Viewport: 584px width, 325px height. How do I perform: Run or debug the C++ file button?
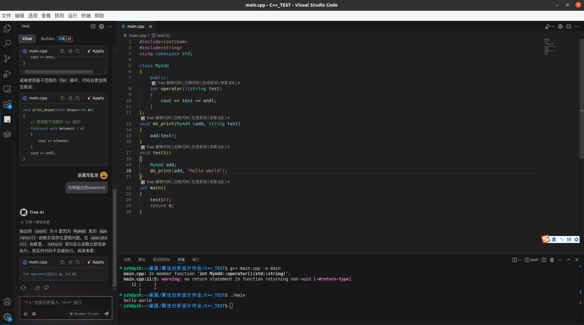coord(548,27)
